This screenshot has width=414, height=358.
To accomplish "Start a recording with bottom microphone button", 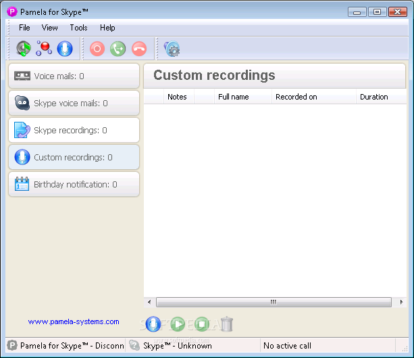I will (153, 324).
